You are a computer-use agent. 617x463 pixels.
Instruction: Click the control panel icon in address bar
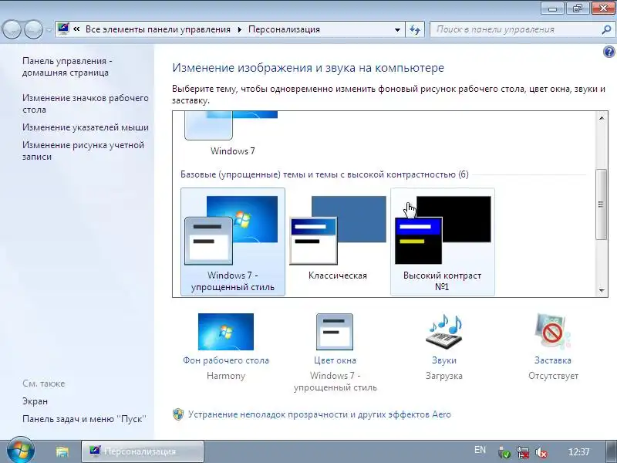coord(63,29)
